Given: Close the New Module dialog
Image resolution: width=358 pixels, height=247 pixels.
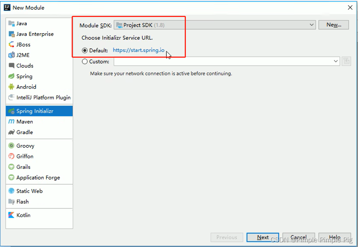Looking at the screenshot, I should coord(350,8).
